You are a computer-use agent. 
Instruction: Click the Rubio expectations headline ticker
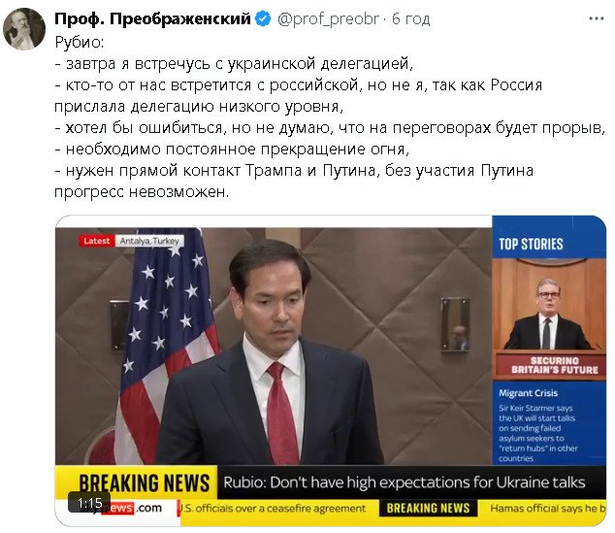pyautogui.click(x=405, y=483)
